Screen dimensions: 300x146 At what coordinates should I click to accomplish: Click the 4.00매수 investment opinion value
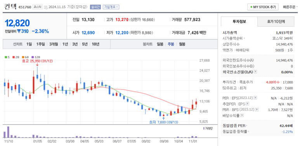coord(273,82)
